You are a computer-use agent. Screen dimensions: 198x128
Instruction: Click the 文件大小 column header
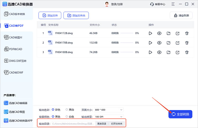coord(95,25)
